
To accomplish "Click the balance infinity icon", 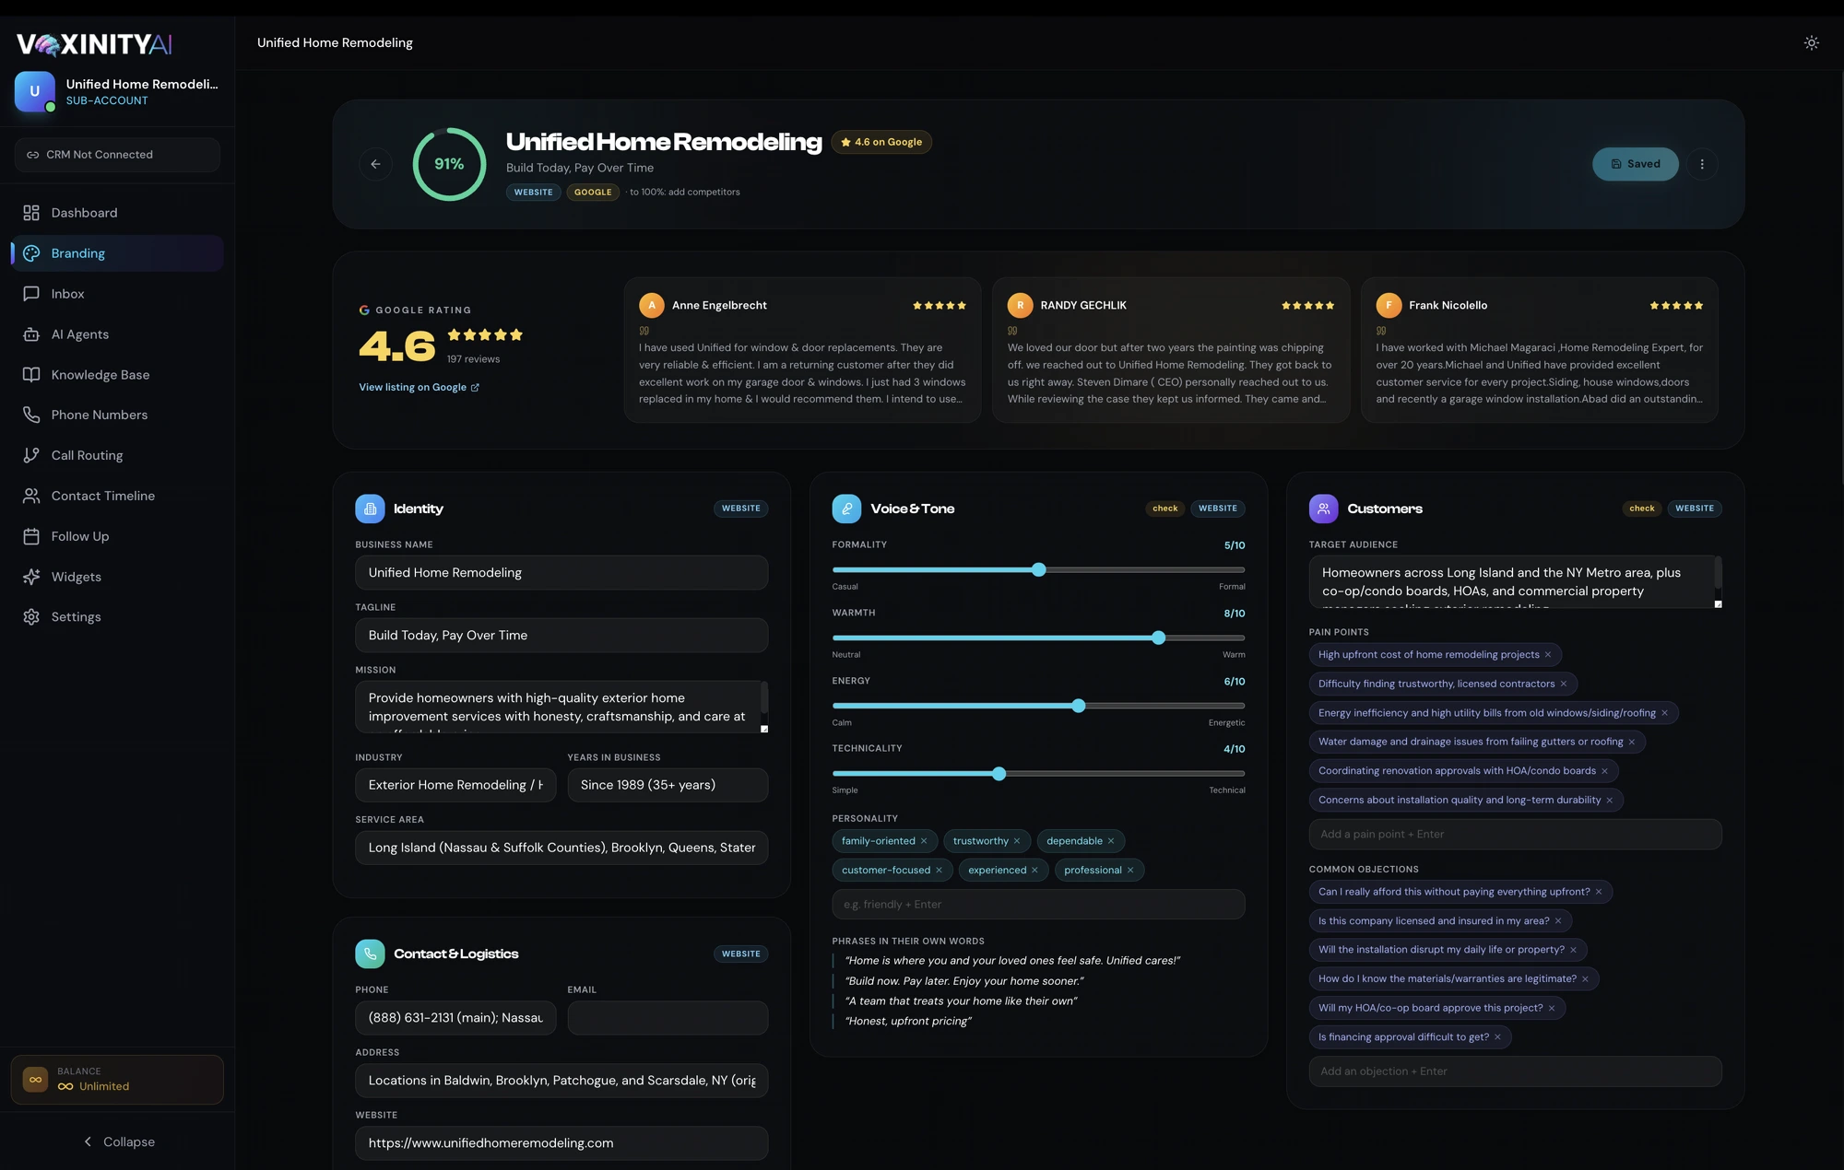I will click(35, 1080).
